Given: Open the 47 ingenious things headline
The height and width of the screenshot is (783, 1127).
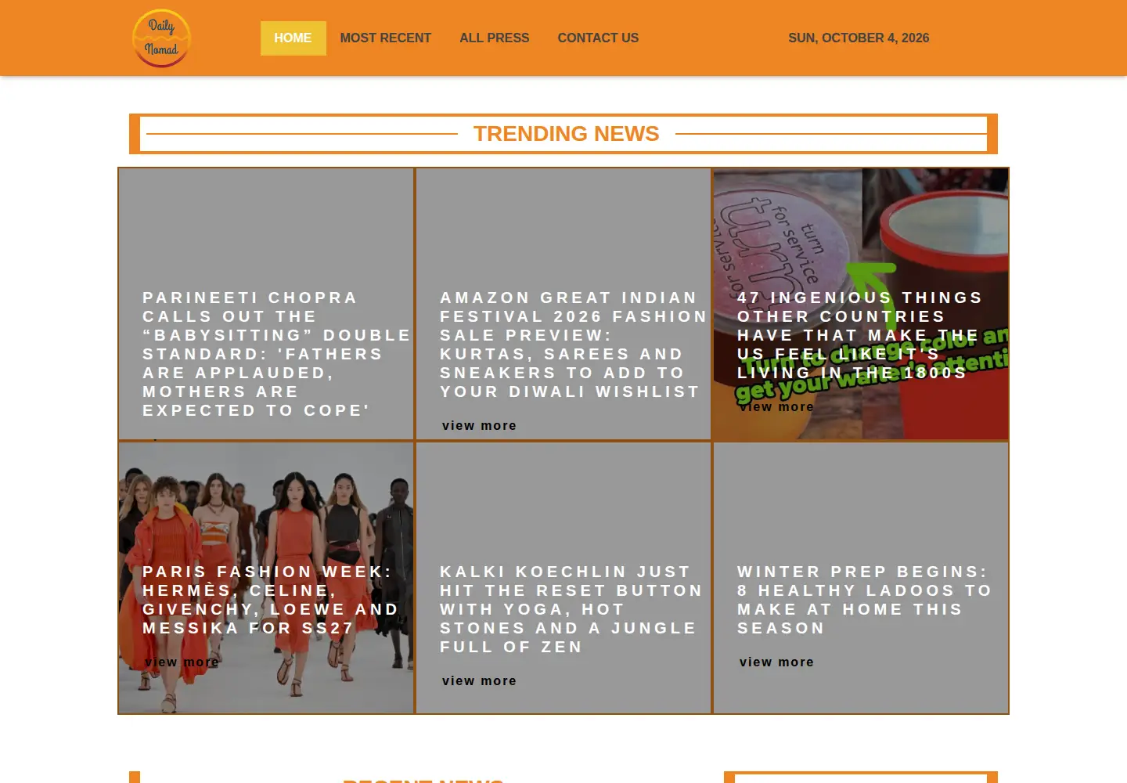Looking at the screenshot, I should 859,335.
